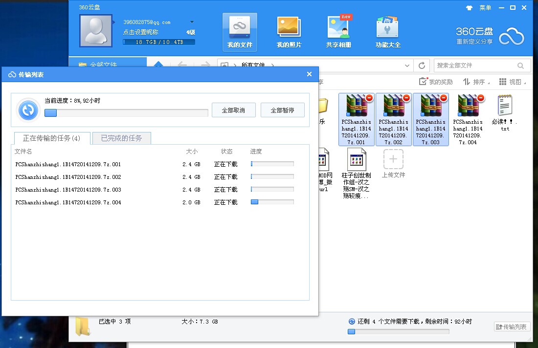Select transfer row 7z.002
The height and width of the screenshot is (348, 538).
[160, 177]
